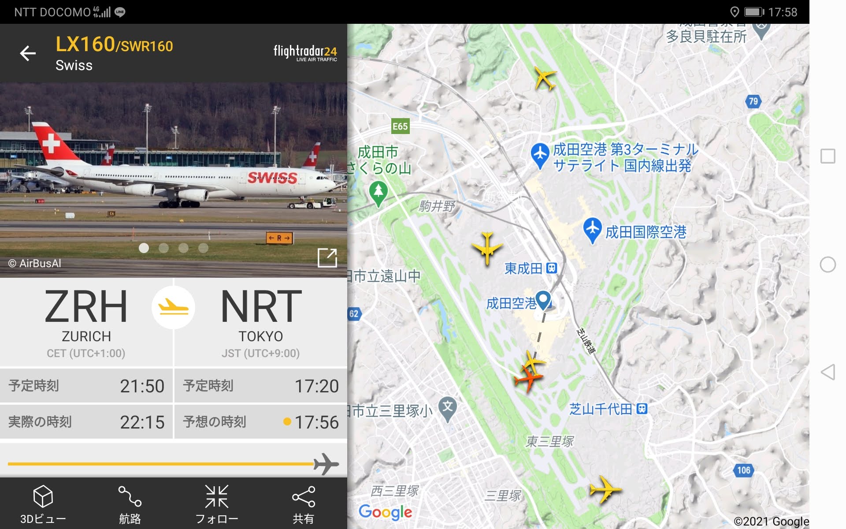The height and width of the screenshot is (529, 846).
Task: Open the 共有 share option
Action: (304, 505)
